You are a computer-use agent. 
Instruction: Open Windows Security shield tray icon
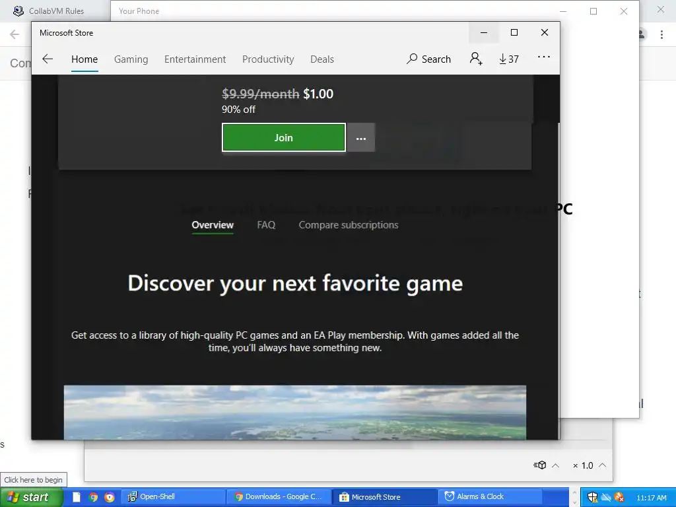click(x=592, y=497)
